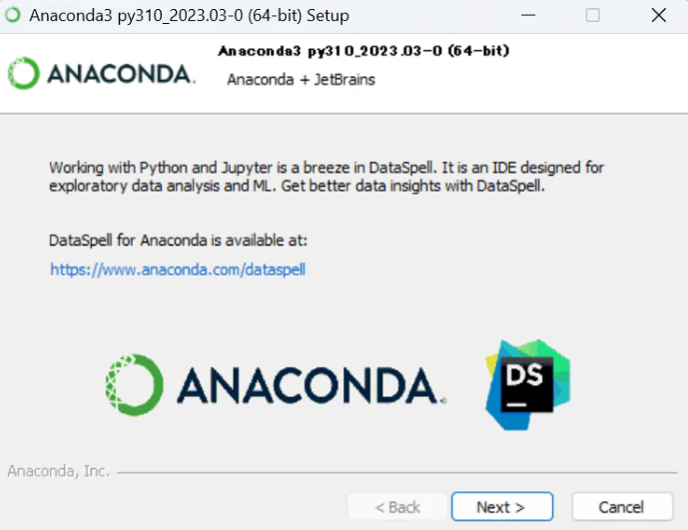The image size is (688, 530).
Task: Click the DataSpell DS logo icon
Action: click(528, 385)
